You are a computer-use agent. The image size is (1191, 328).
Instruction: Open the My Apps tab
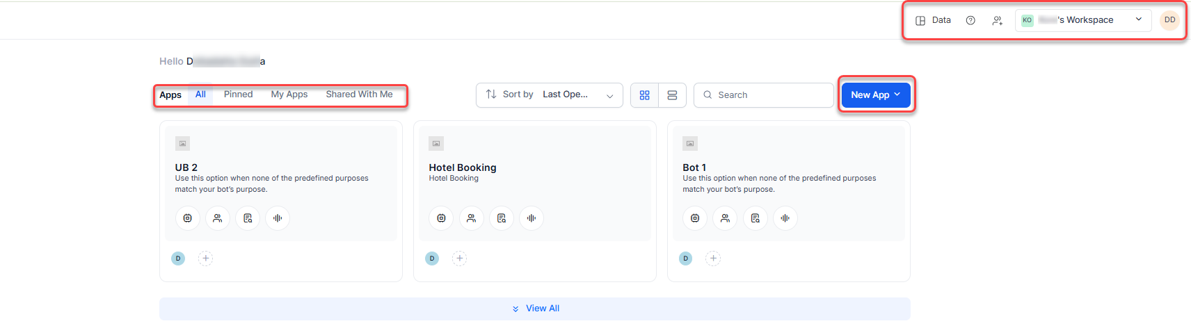[x=289, y=95]
